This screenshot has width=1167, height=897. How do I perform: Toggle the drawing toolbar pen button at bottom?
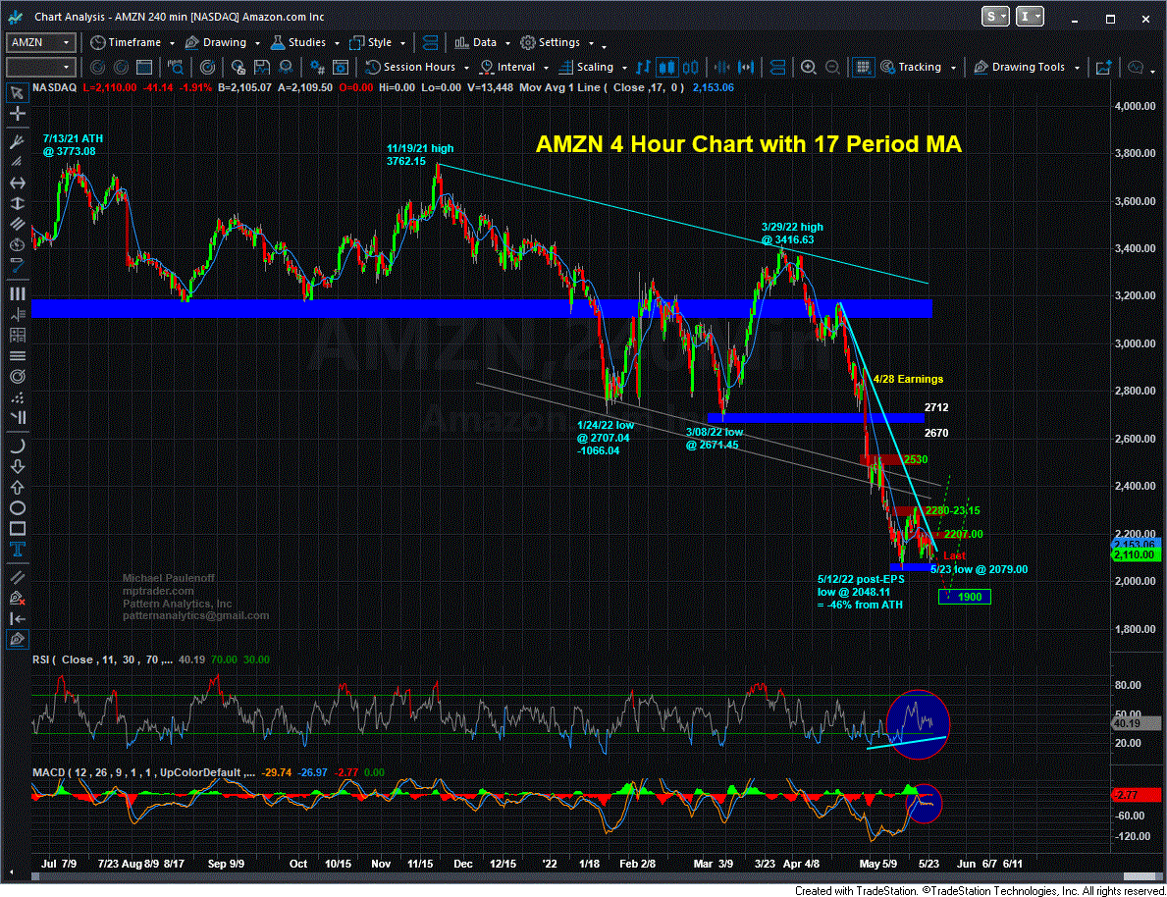tap(17, 640)
